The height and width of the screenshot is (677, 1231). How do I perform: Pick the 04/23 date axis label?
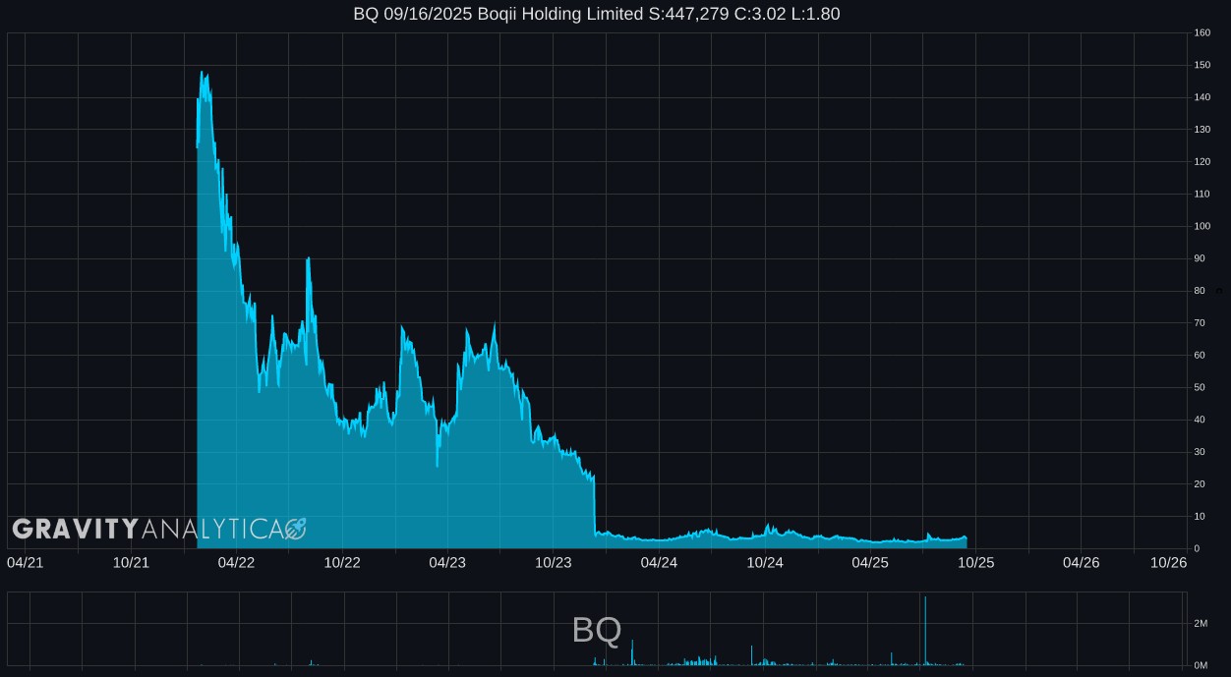(447, 562)
